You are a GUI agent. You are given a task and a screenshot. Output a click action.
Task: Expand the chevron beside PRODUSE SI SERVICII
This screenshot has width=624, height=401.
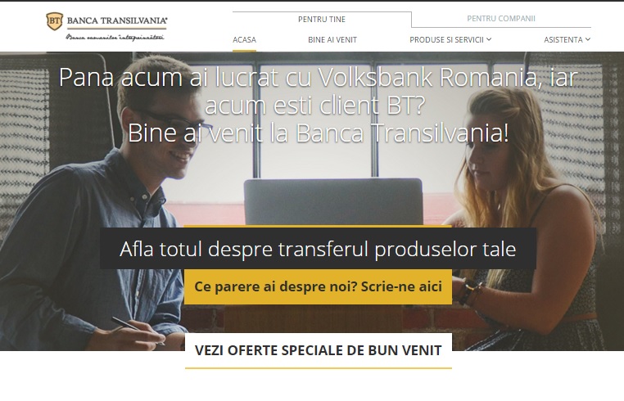[x=489, y=39]
